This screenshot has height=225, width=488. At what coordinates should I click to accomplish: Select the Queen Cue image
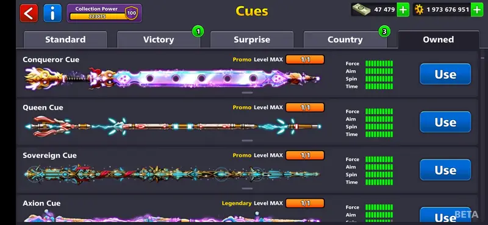(173, 126)
